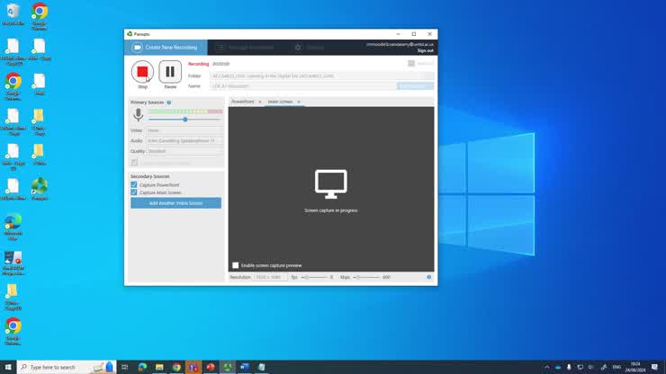
Task: Pause the current recording
Action: (x=170, y=72)
